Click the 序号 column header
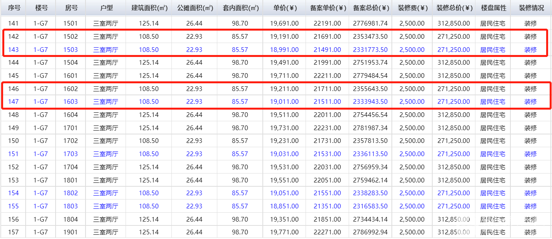 (14, 8)
